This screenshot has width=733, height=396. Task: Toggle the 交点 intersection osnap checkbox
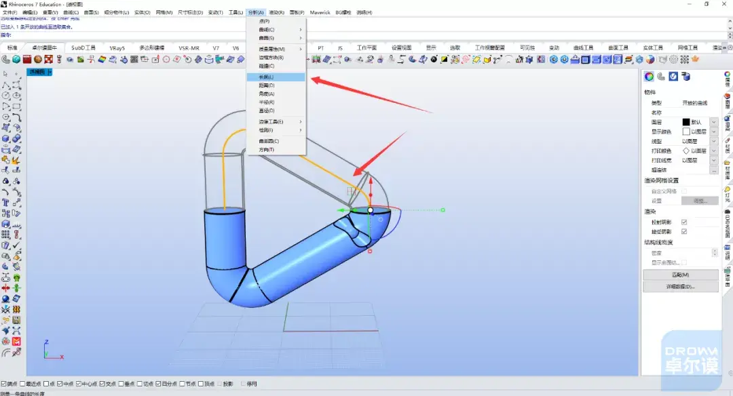[x=102, y=384]
